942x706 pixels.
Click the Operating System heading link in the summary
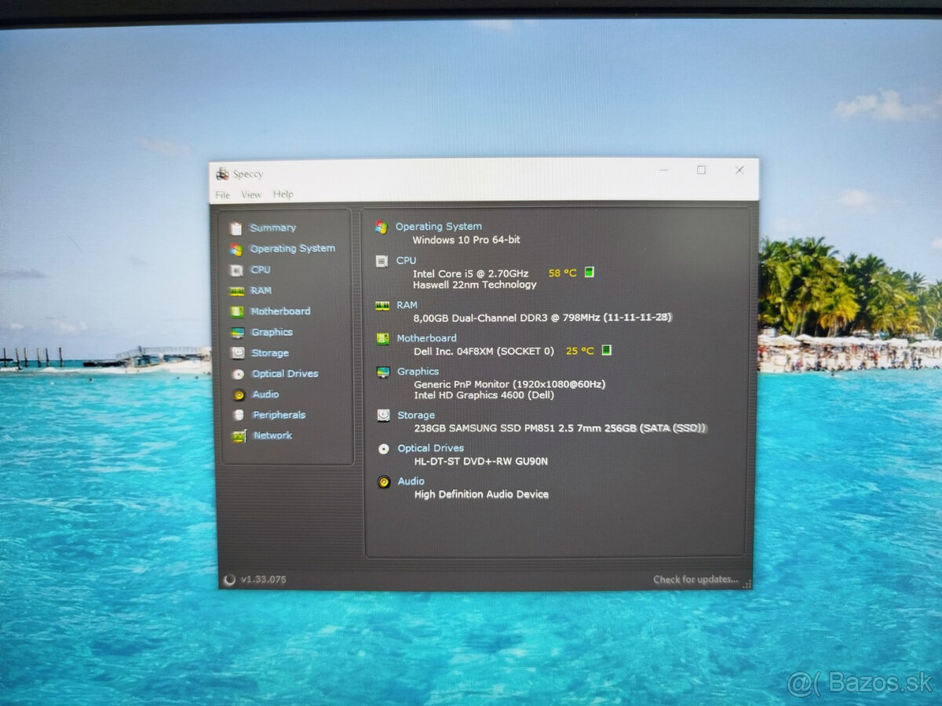click(438, 227)
